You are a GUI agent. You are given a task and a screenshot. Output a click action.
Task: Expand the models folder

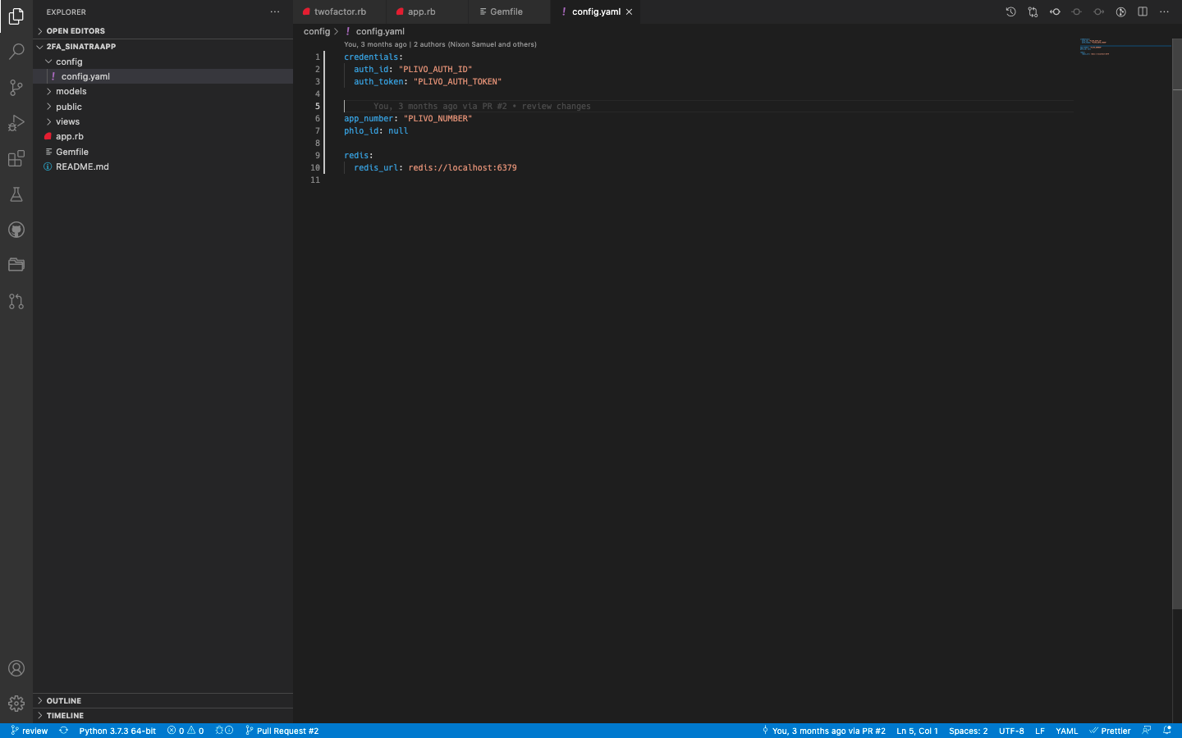[x=72, y=91]
